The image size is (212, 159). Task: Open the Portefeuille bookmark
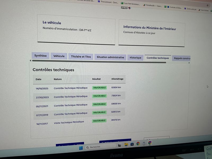[x=153, y=6]
